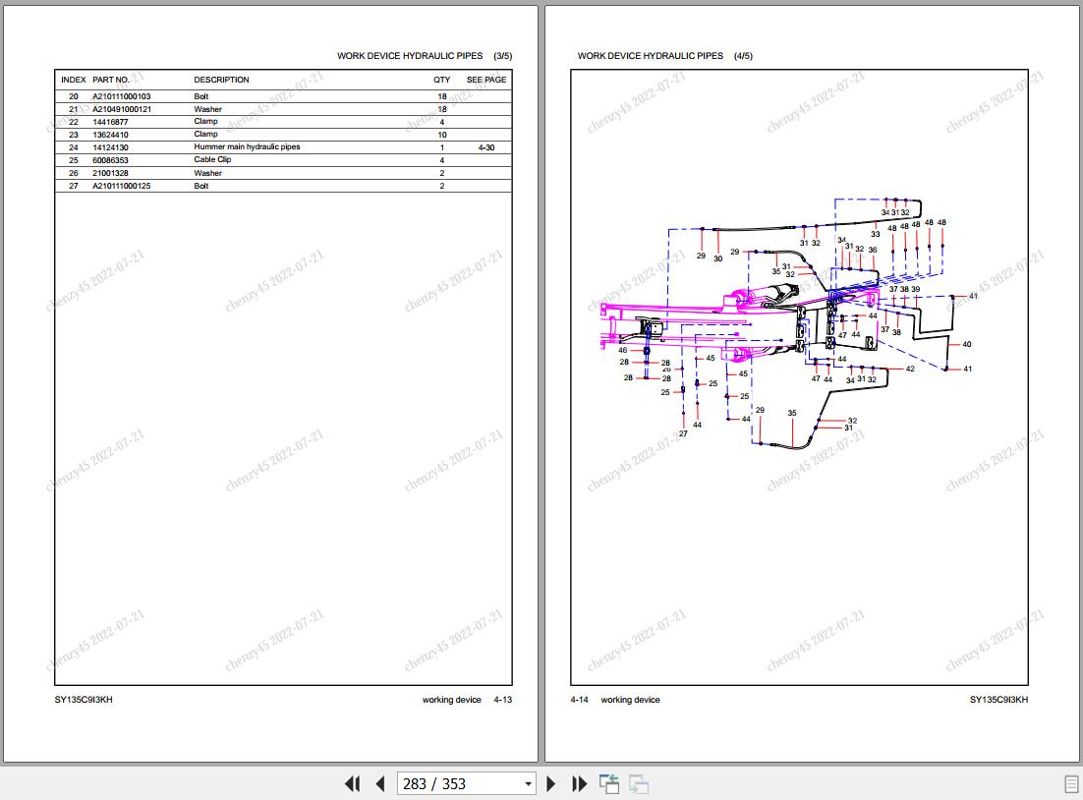Click the '4-14' page number footer
This screenshot has width=1083, height=800.
tap(580, 699)
